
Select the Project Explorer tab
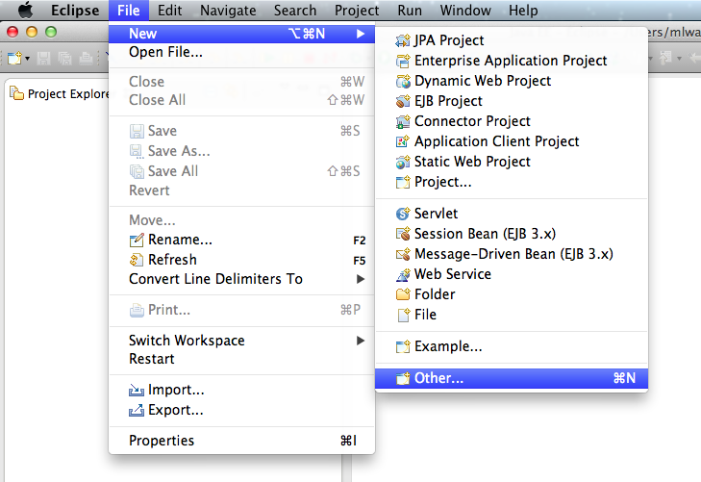[x=60, y=94]
